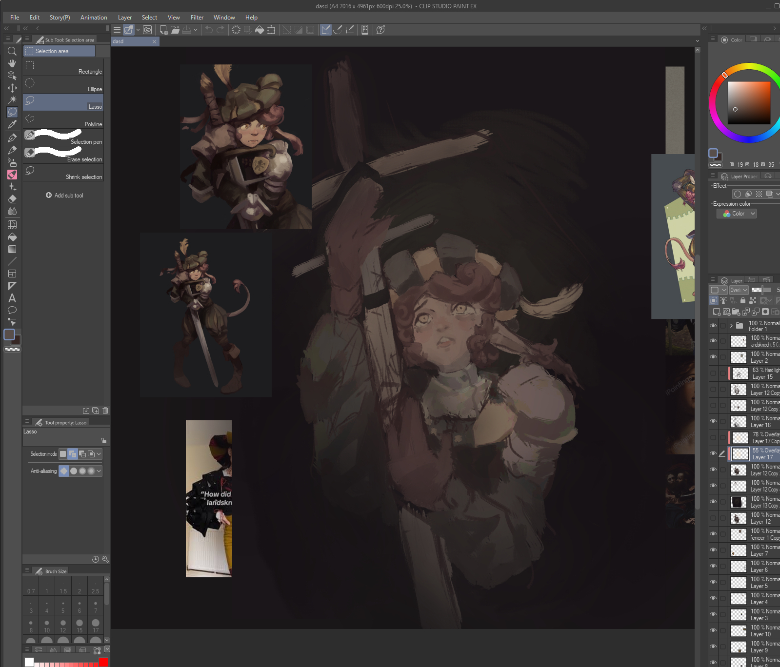Viewport: 780px width, 667px height.
Task: Hide Layer 2 with eye icon
Action: tap(713, 357)
